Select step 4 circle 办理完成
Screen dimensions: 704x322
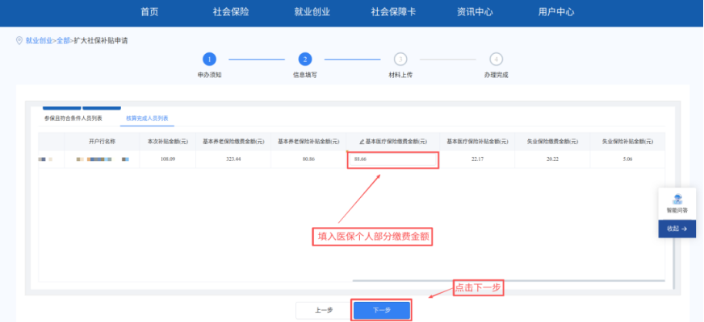tap(496, 59)
